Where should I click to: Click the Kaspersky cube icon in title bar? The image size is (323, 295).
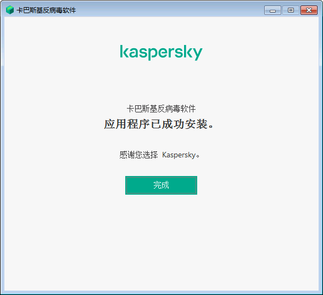(x=10, y=10)
